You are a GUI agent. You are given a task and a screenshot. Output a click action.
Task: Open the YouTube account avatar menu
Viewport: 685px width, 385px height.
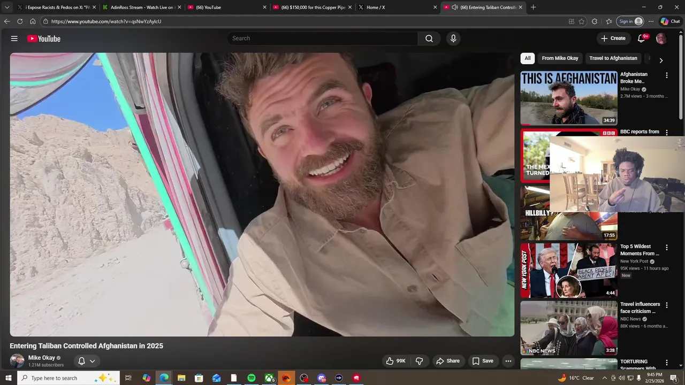[x=661, y=38]
